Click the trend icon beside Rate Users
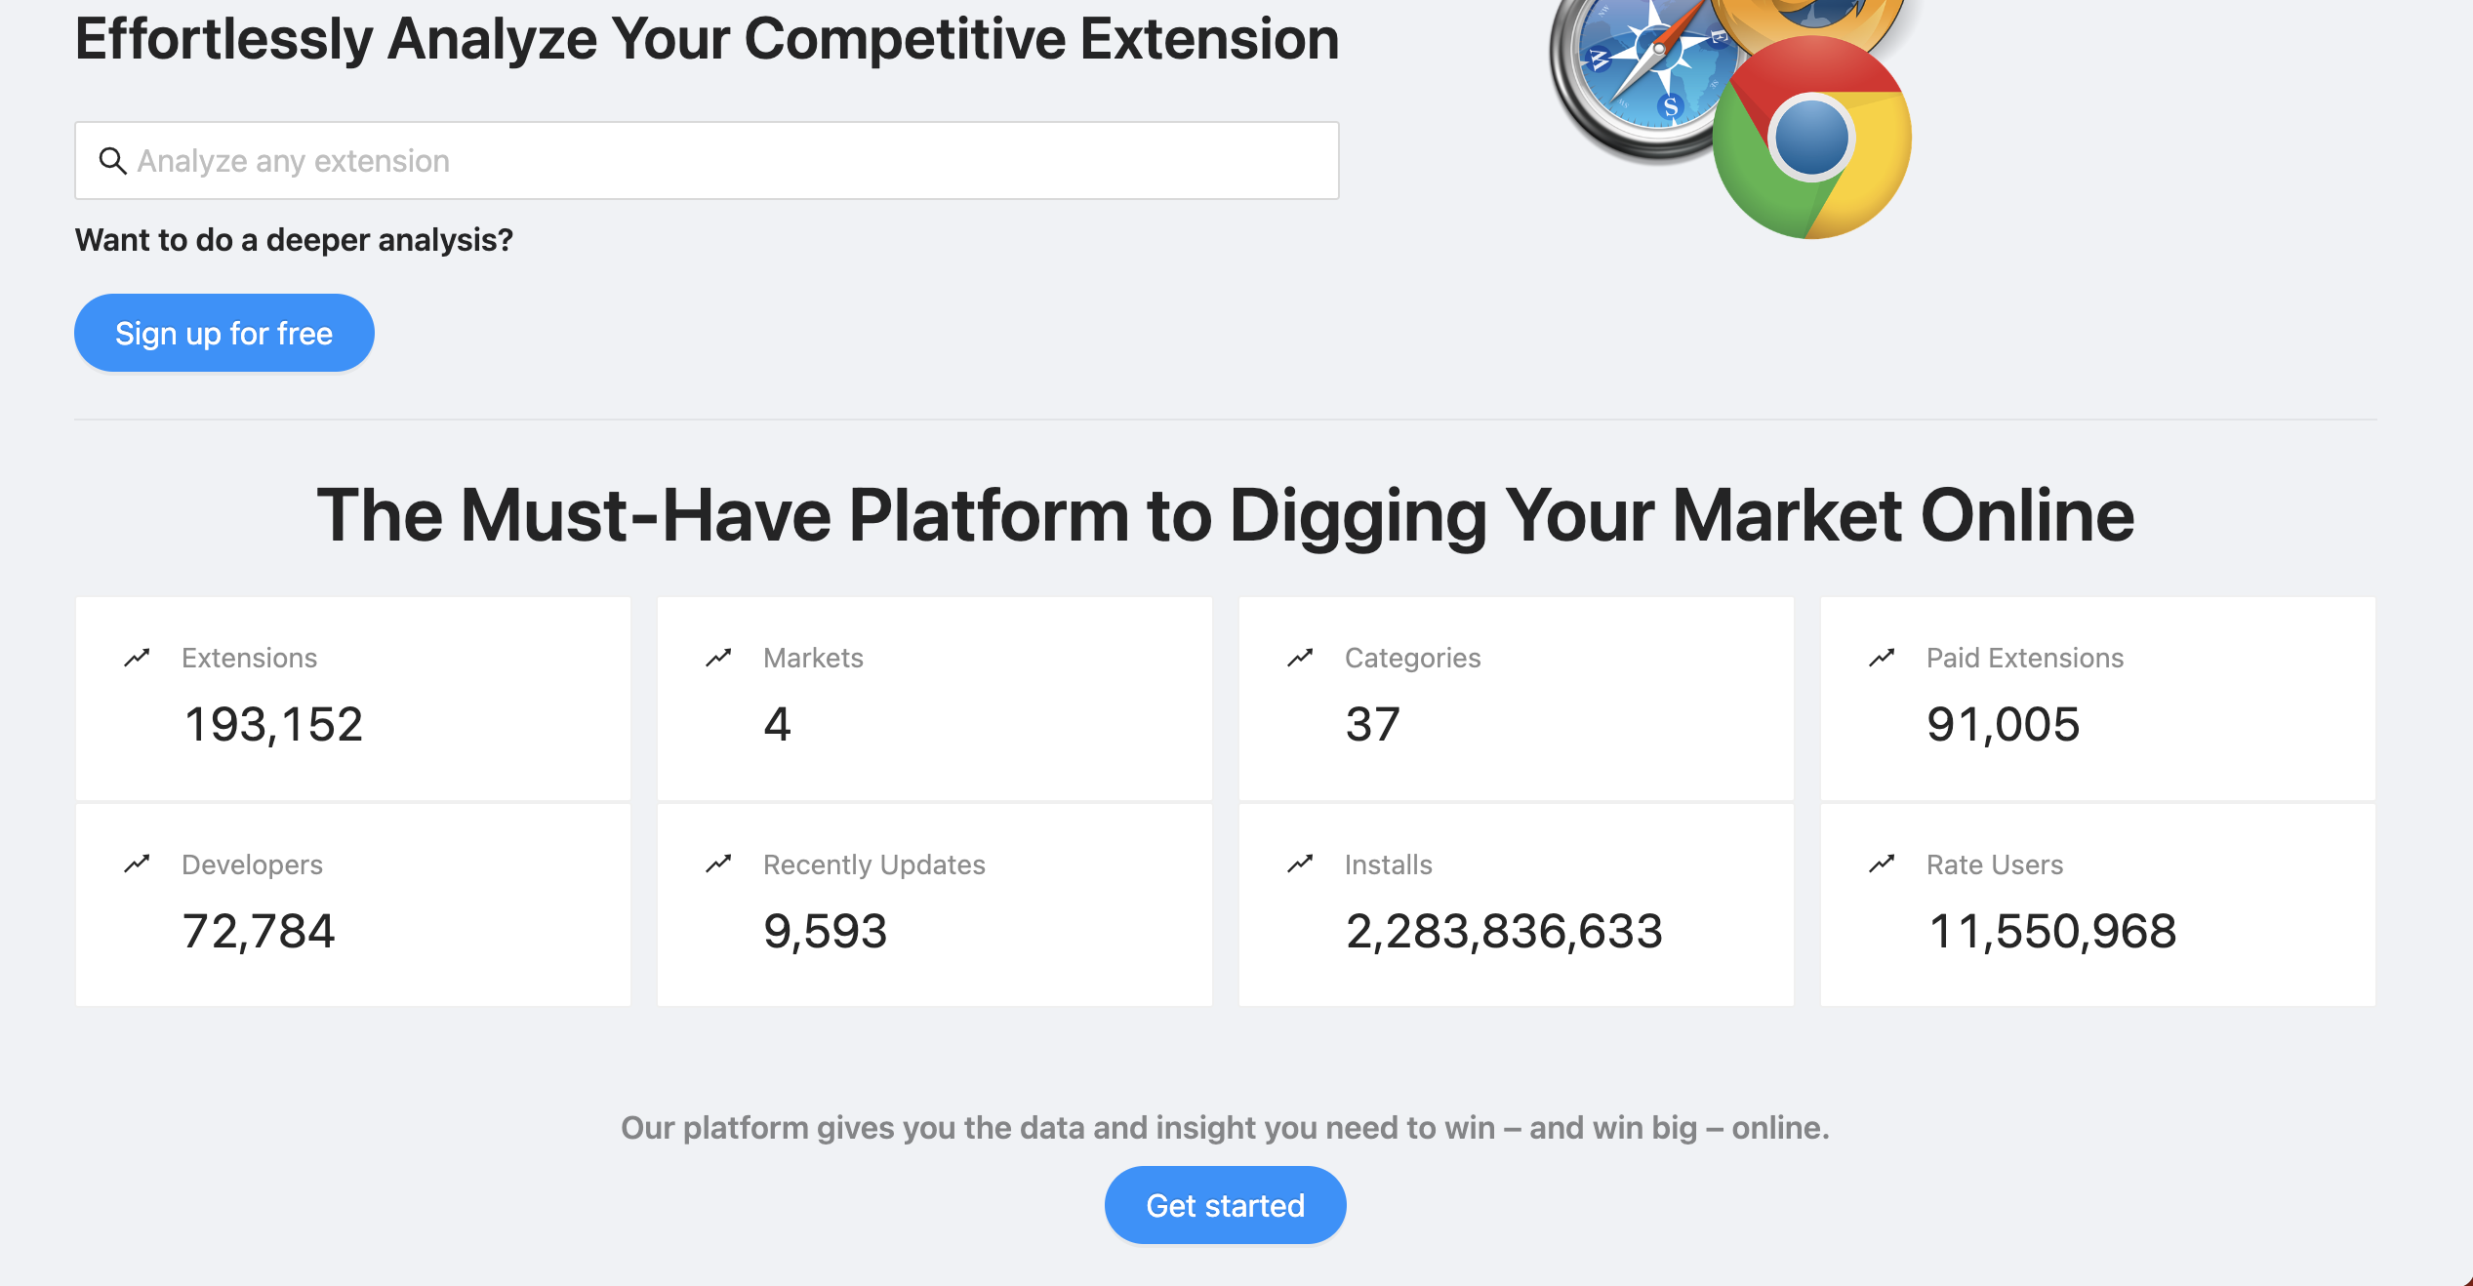Screen dimensions: 2473x1286 click(1882, 864)
